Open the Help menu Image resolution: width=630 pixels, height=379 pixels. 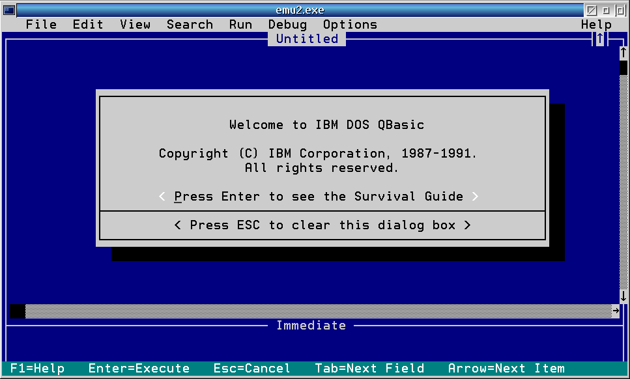point(596,25)
